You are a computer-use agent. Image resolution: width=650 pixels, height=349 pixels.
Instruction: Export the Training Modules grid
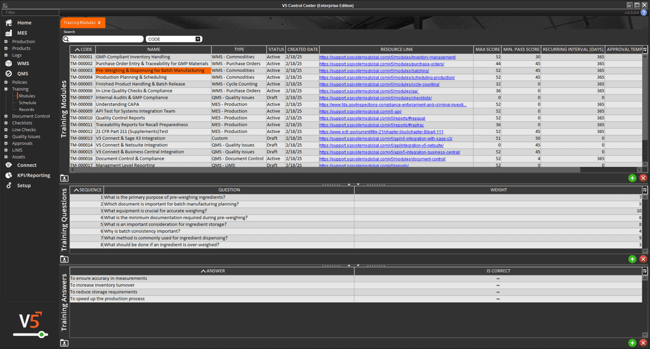(x=64, y=178)
